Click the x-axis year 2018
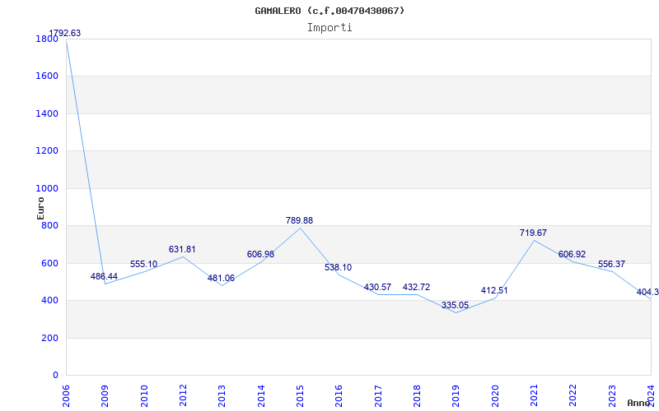Viewport: 659px width, 411px height. pos(417,396)
